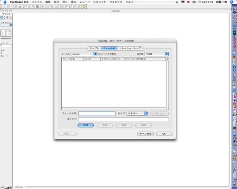Image resolution: width=237 pixels, height=189 pixels.
Task: Open the 挿入 menu
Action: tap(65, 2)
